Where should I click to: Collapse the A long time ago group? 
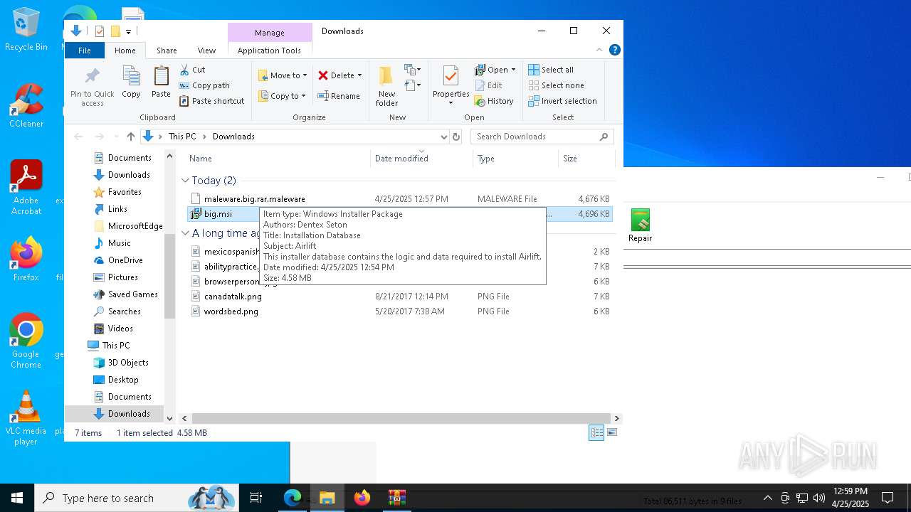(x=185, y=233)
